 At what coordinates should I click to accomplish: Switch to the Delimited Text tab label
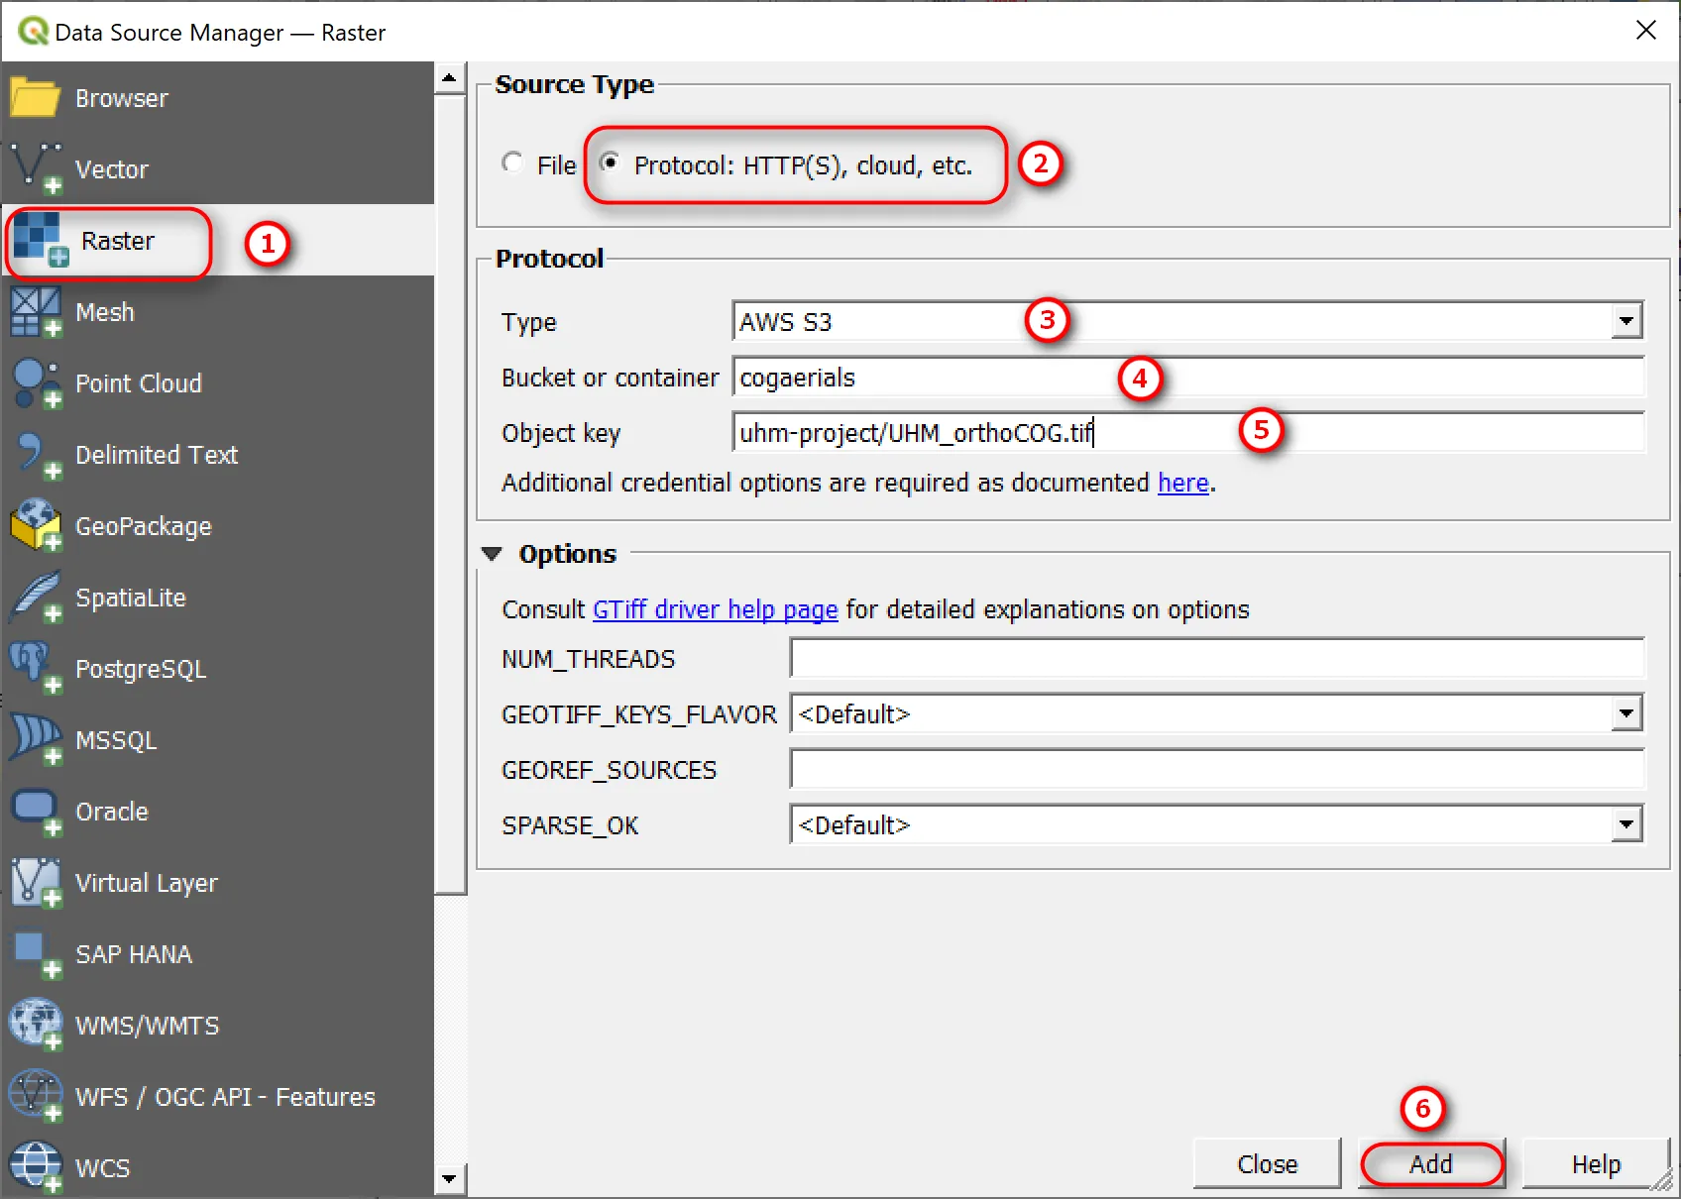tap(157, 455)
